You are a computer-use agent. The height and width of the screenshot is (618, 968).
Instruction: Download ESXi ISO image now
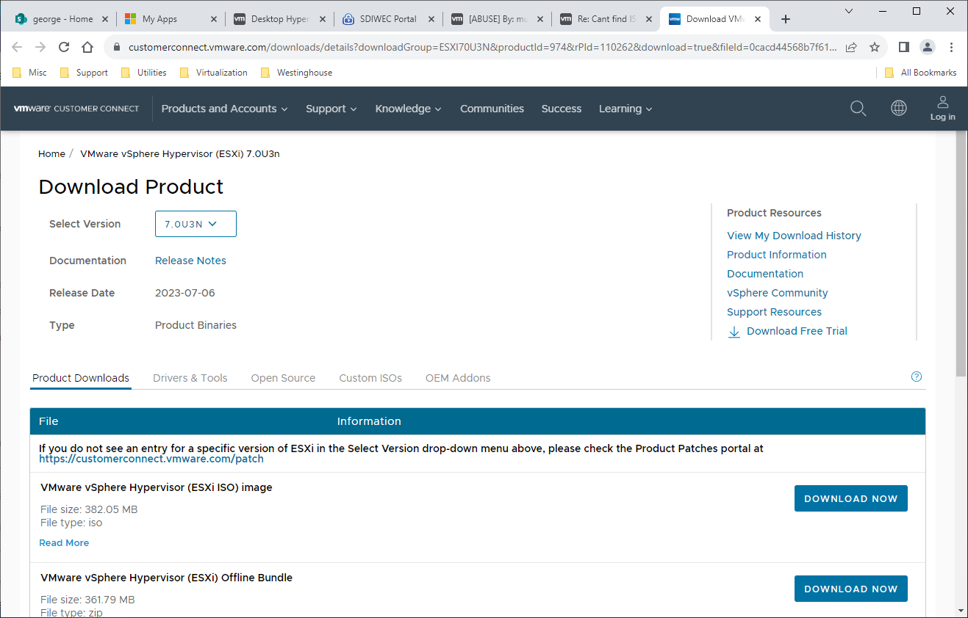(851, 498)
